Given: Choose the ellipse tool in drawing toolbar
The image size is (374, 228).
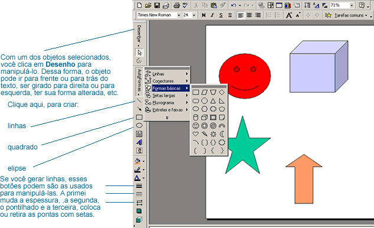Looking at the screenshot, I should (x=139, y=125).
